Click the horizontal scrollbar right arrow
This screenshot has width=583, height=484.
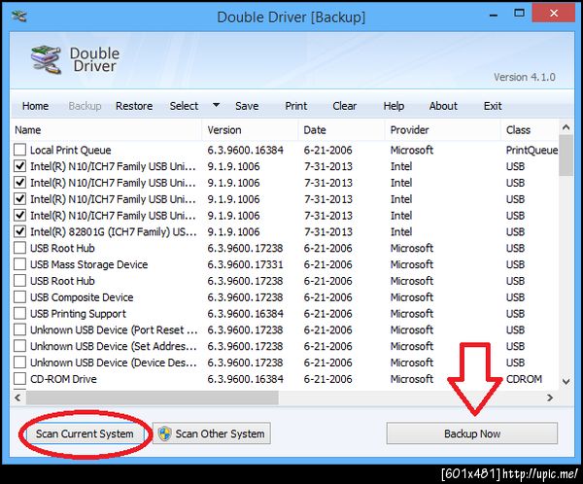[x=550, y=398]
